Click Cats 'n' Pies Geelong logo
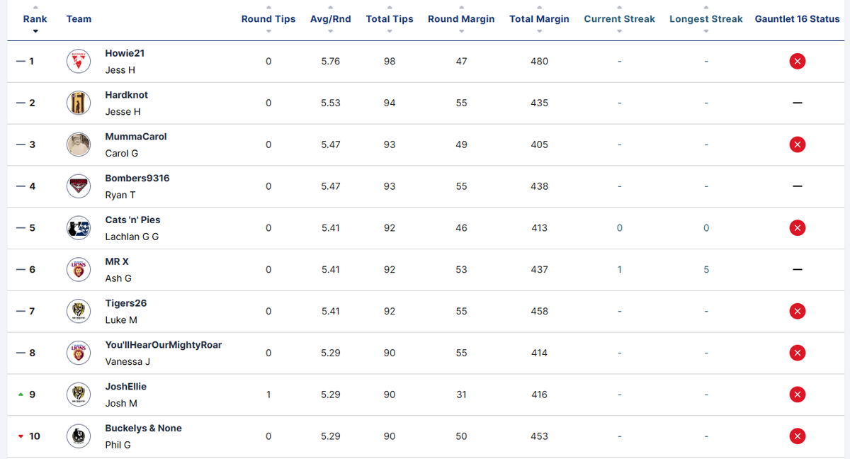Screen dimensions: 850x459 [x=79, y=228]
